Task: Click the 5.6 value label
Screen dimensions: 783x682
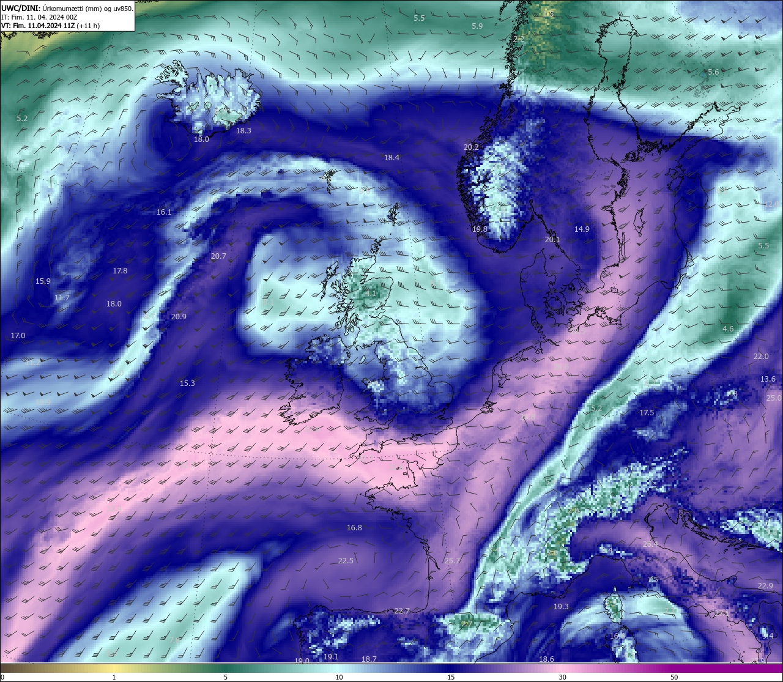Action: [x=713, y=72]
